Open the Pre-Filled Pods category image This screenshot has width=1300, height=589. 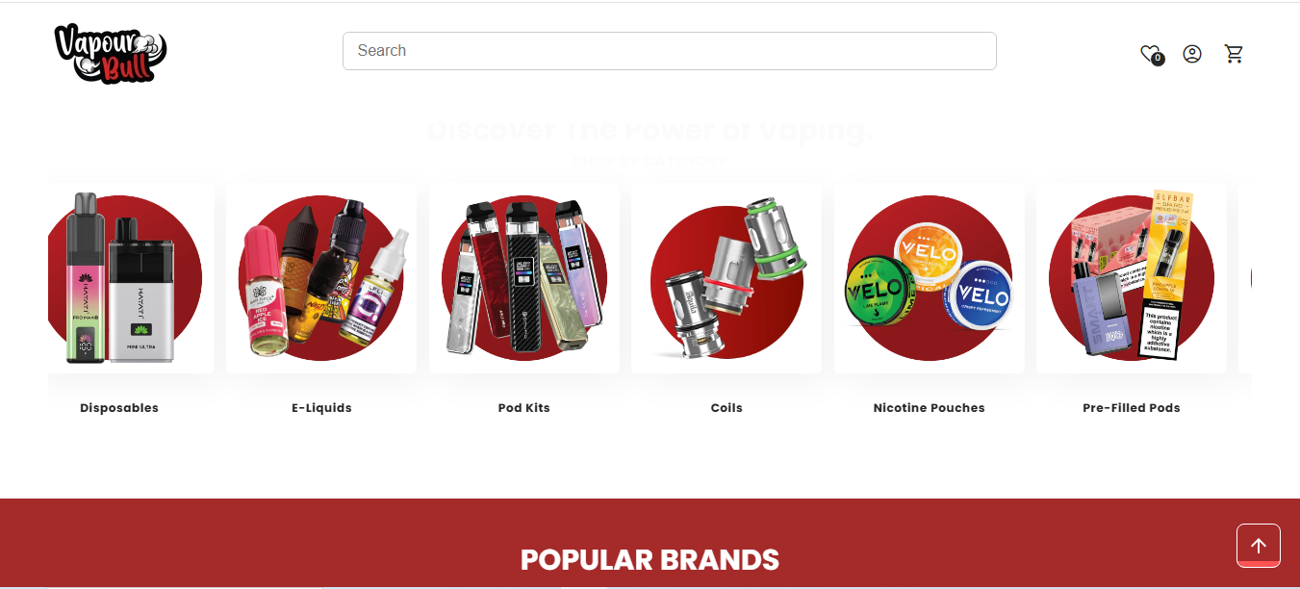coord(1132,278)
